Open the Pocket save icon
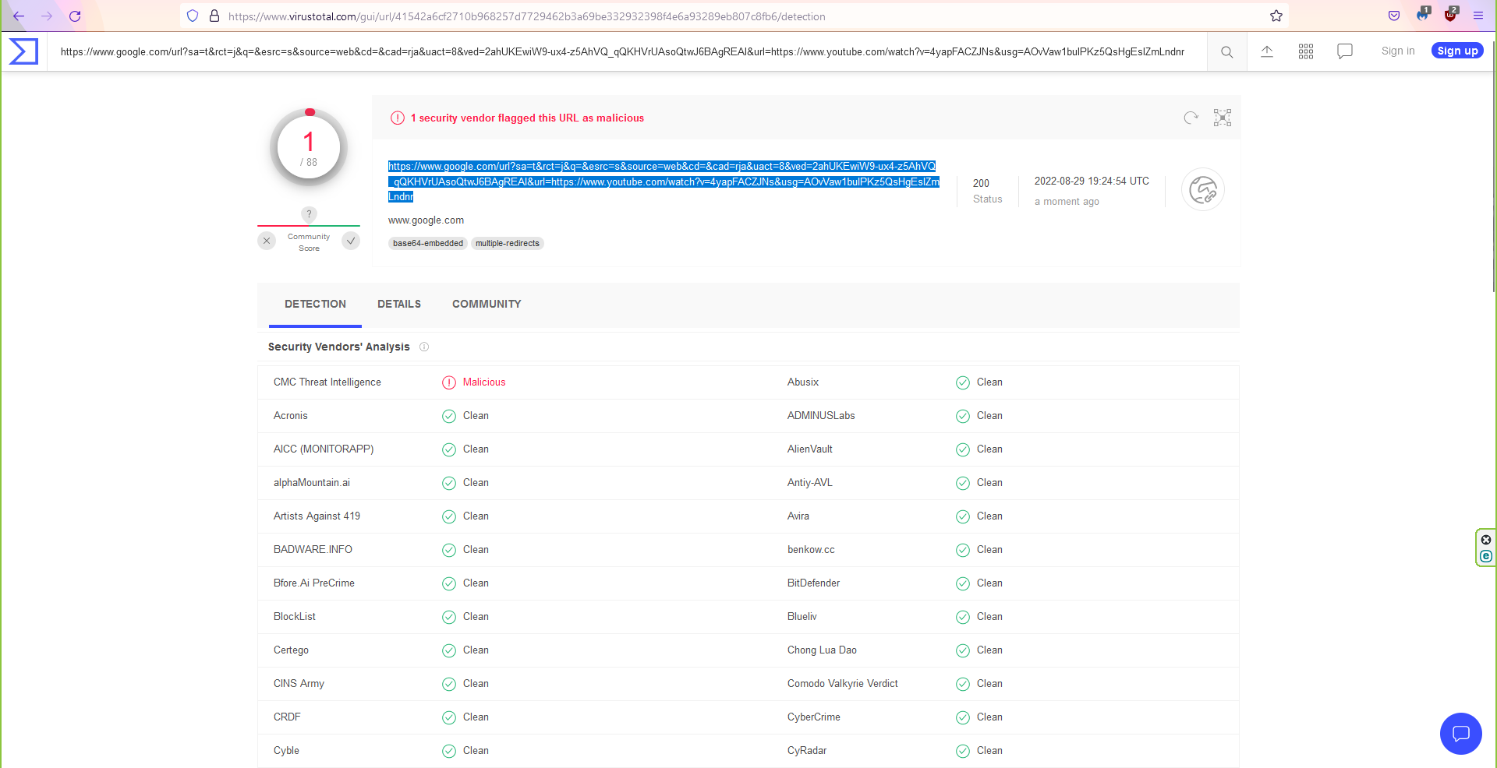 pos(1394,16)
